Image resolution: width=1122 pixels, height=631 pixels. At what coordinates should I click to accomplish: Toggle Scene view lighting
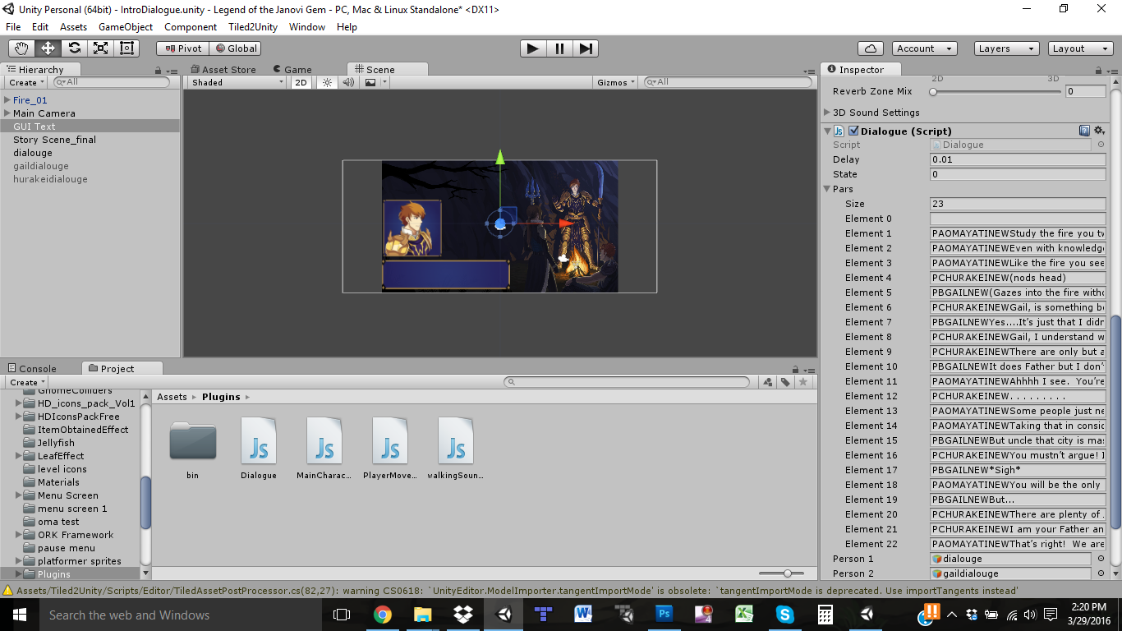pyautogui.click(x=326, y=82)
